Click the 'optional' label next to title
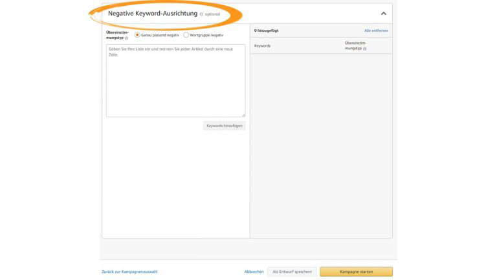 (x=212, y=14)
